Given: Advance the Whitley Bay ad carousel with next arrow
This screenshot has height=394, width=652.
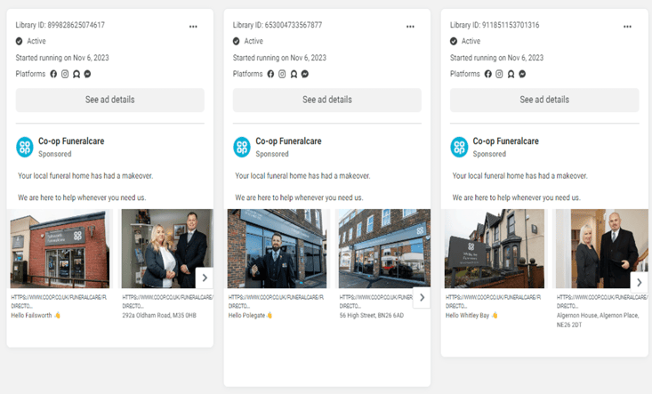Looking at the screenshot, I should (640, 283).
